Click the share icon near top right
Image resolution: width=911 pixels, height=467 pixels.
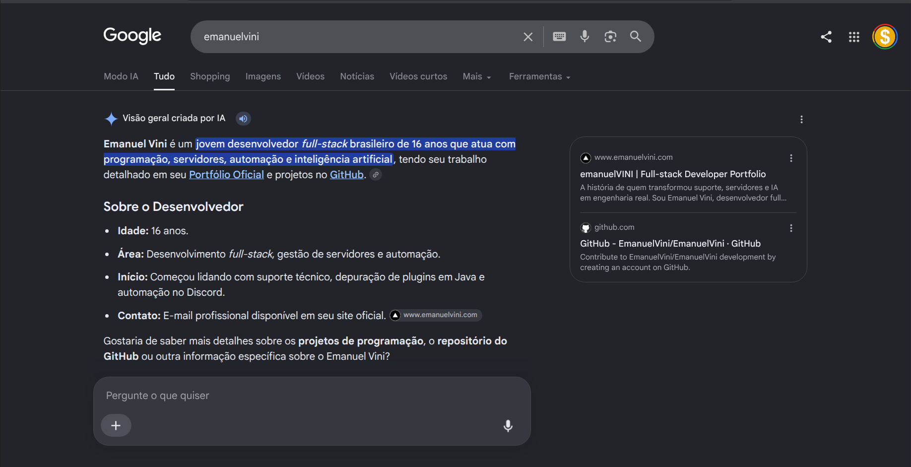coord(826,37)
